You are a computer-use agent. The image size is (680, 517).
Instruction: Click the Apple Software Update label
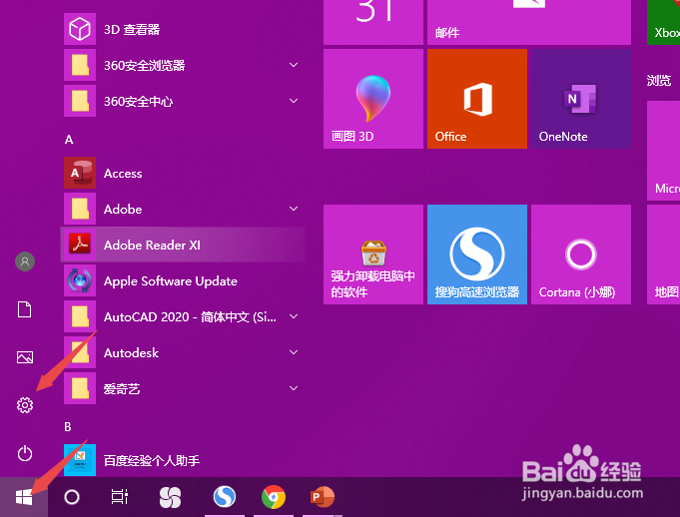[x=171, y=281]
